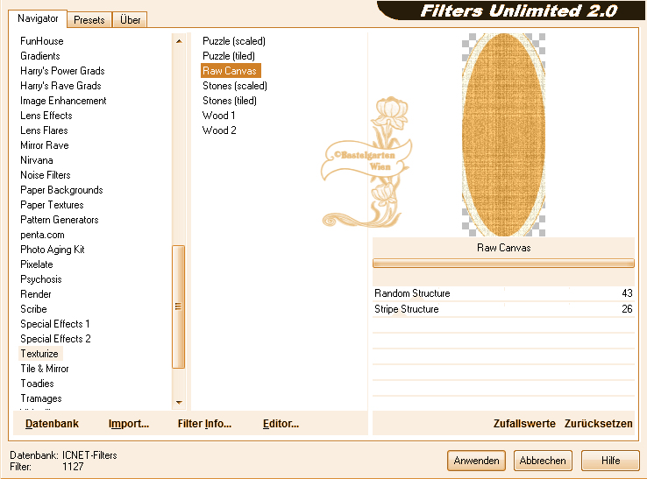The height and width of the screenshot is (479, 647).
Task: Click scroll up arrow of category list
Action: (x=179, y=41)
